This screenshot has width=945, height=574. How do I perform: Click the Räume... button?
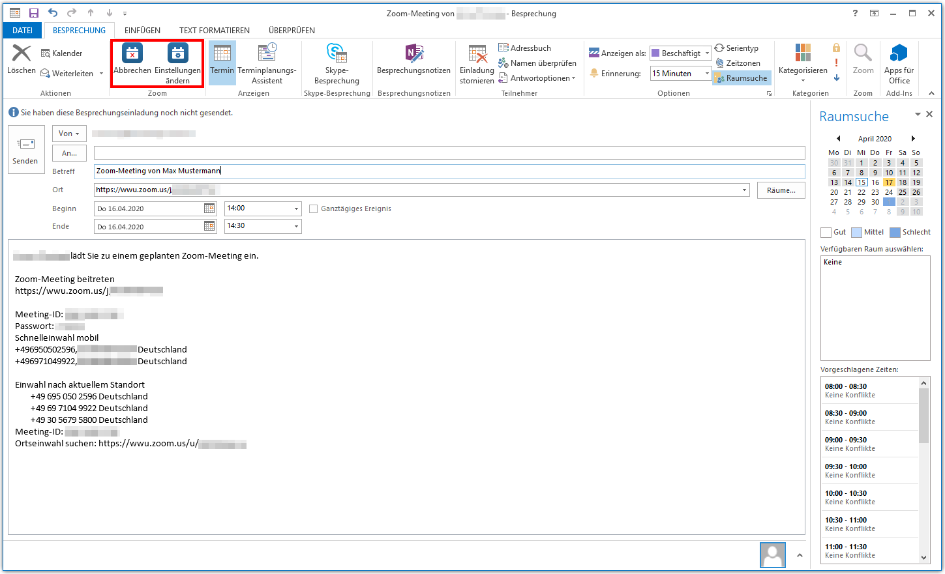781,190
